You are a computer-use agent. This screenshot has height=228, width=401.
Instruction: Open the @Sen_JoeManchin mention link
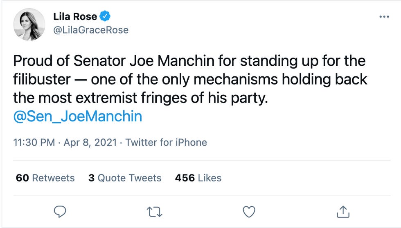[x=78, y=116]
